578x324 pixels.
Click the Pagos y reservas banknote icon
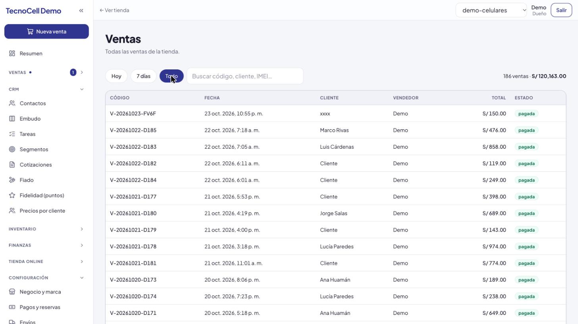point(12,307)
